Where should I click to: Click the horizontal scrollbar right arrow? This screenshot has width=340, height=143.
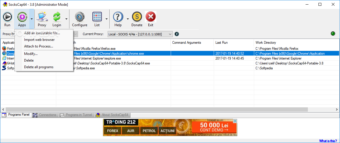[x=337, y=109]
